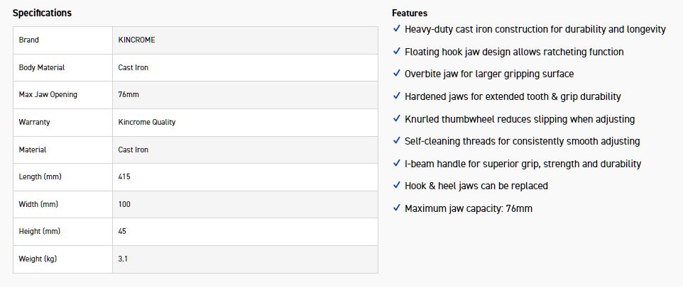Click checkmark next to hardened jaws feature
Image resolution: width=683 pixels, height=287 pixels.
click(396, 96)
